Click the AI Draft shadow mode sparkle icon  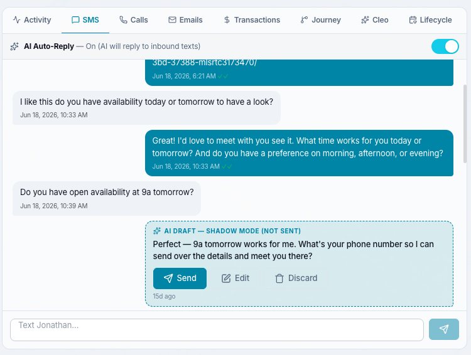point(157,231)
